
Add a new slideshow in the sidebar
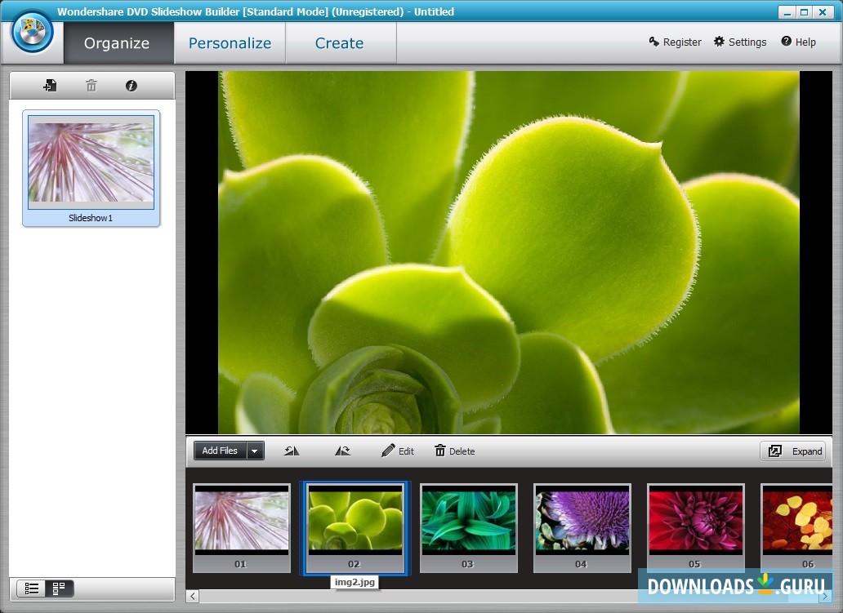pos(50,85)
